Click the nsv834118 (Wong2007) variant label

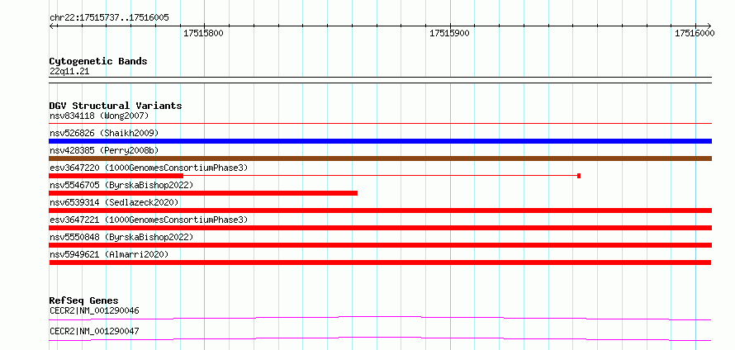[x=99, y=116]
